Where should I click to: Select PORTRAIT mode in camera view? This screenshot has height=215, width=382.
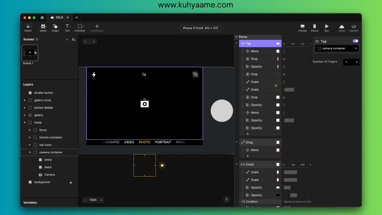(x=163, y=142)
